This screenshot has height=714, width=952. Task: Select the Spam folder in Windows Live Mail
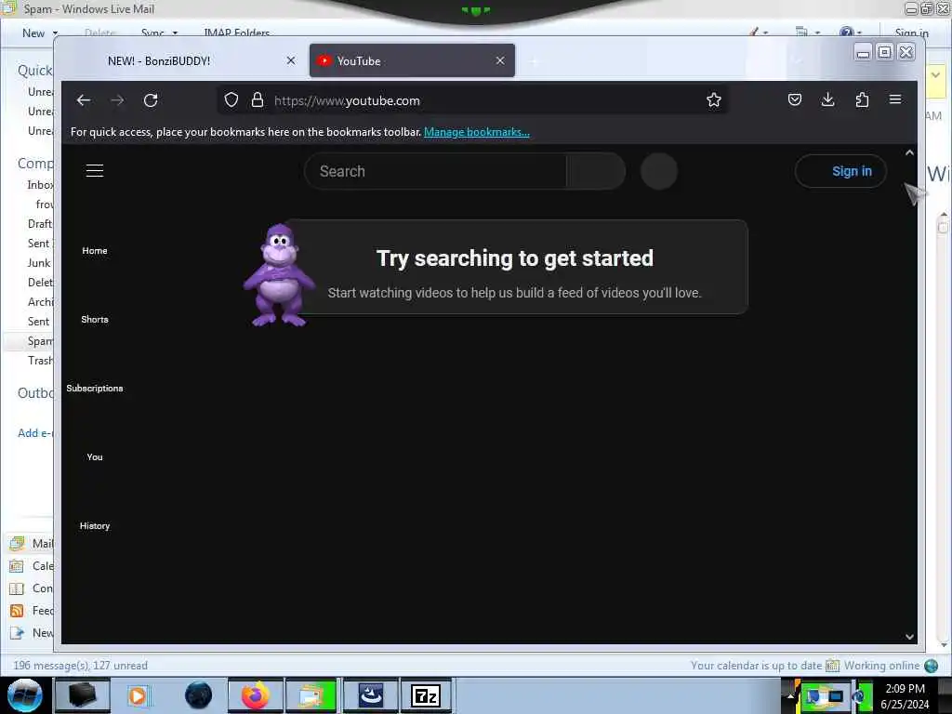[39, 341]
